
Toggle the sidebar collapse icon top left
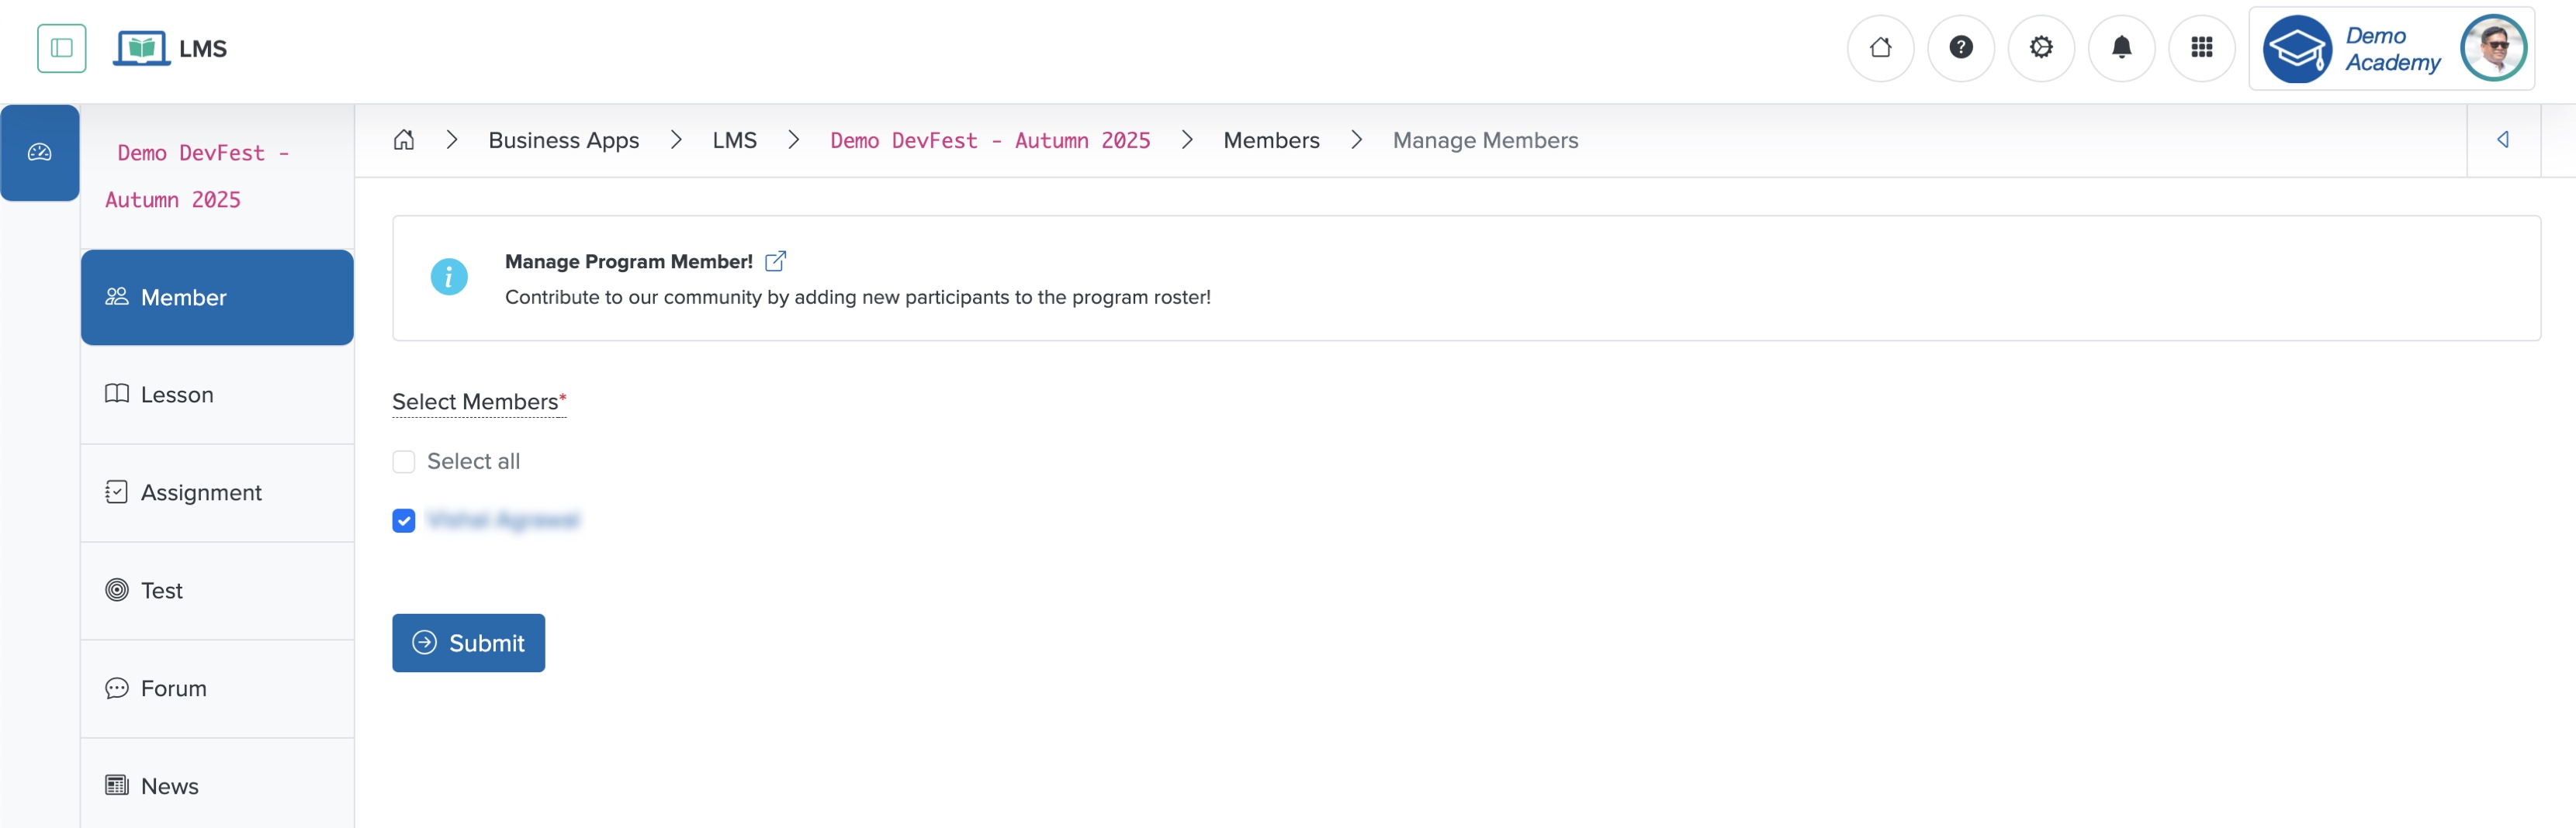(61, 47)
